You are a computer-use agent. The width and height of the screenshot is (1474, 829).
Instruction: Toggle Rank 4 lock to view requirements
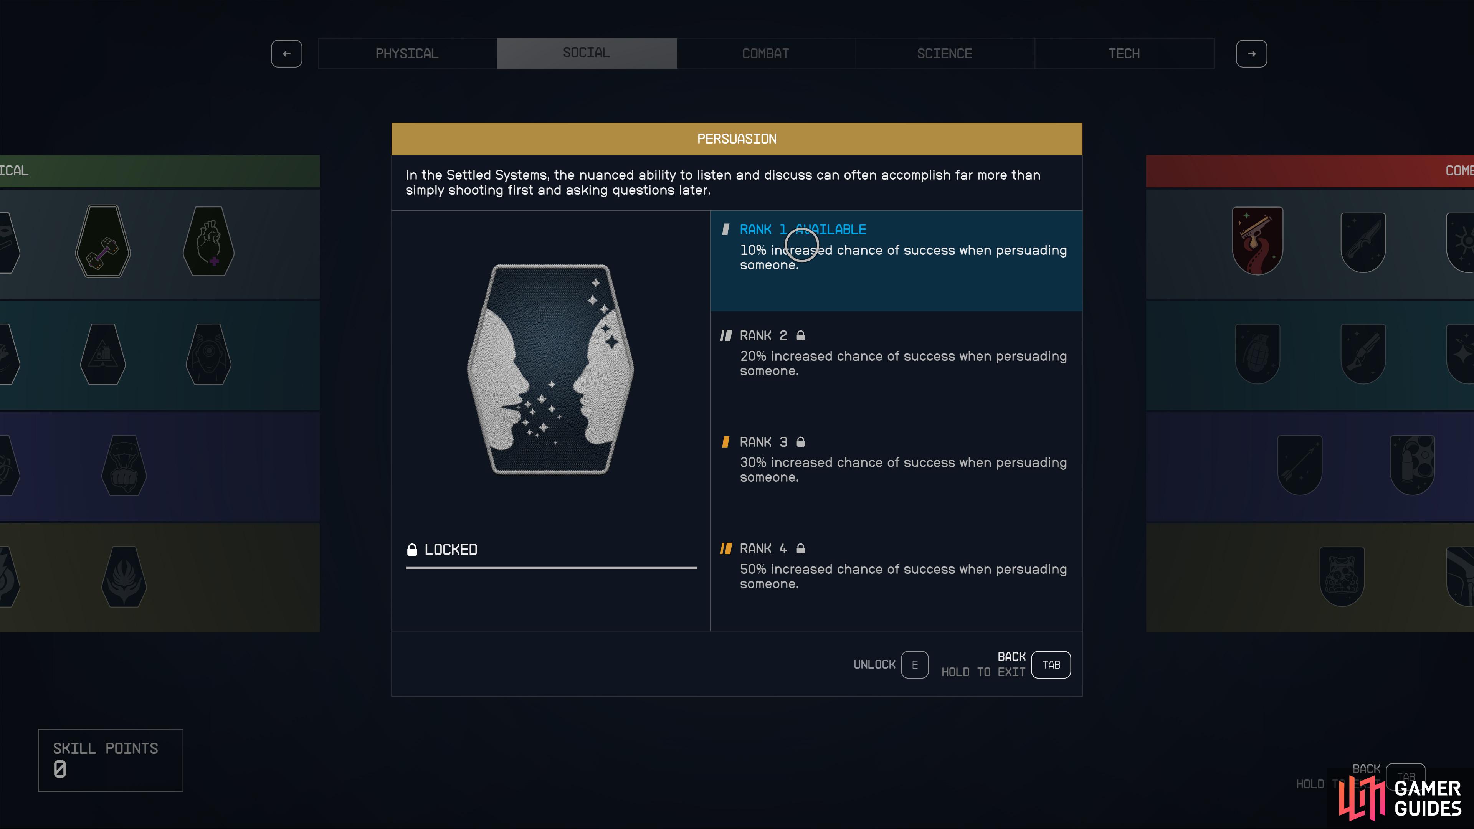[x=800, y=548]
